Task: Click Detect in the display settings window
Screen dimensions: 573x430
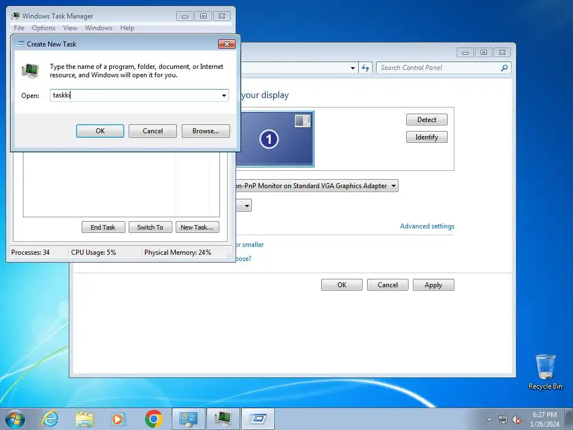Action: [x=427, y=120]
